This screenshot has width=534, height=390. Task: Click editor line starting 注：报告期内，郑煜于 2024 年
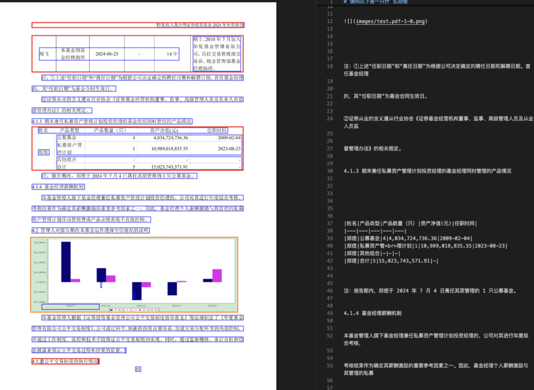(430, 291)
